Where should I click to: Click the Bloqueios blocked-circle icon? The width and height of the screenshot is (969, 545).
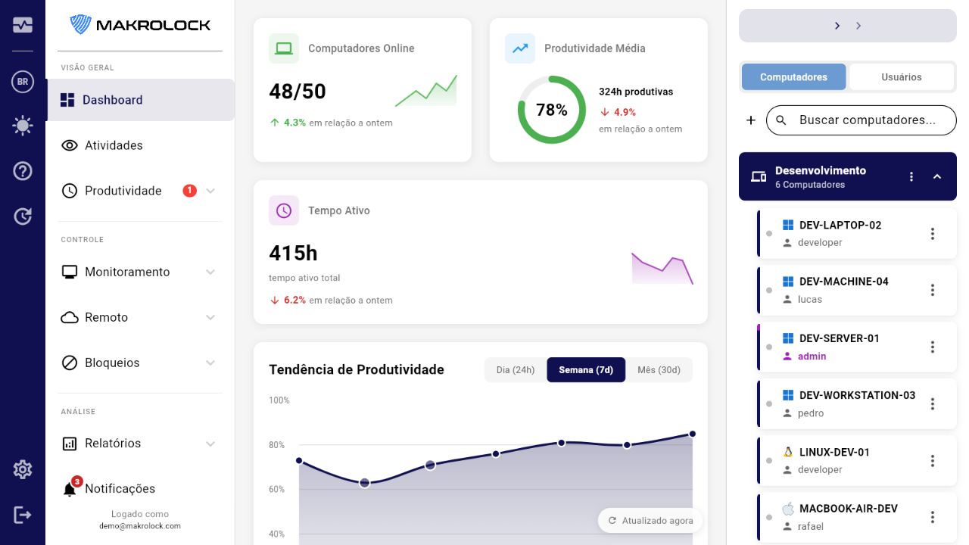[70, 363]
